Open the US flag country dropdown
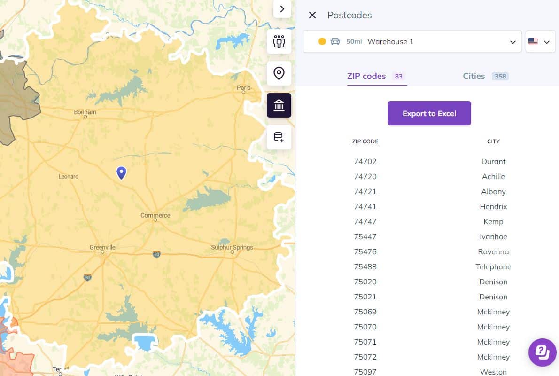This screenshot has width=559, height=376. coord(540,42)
